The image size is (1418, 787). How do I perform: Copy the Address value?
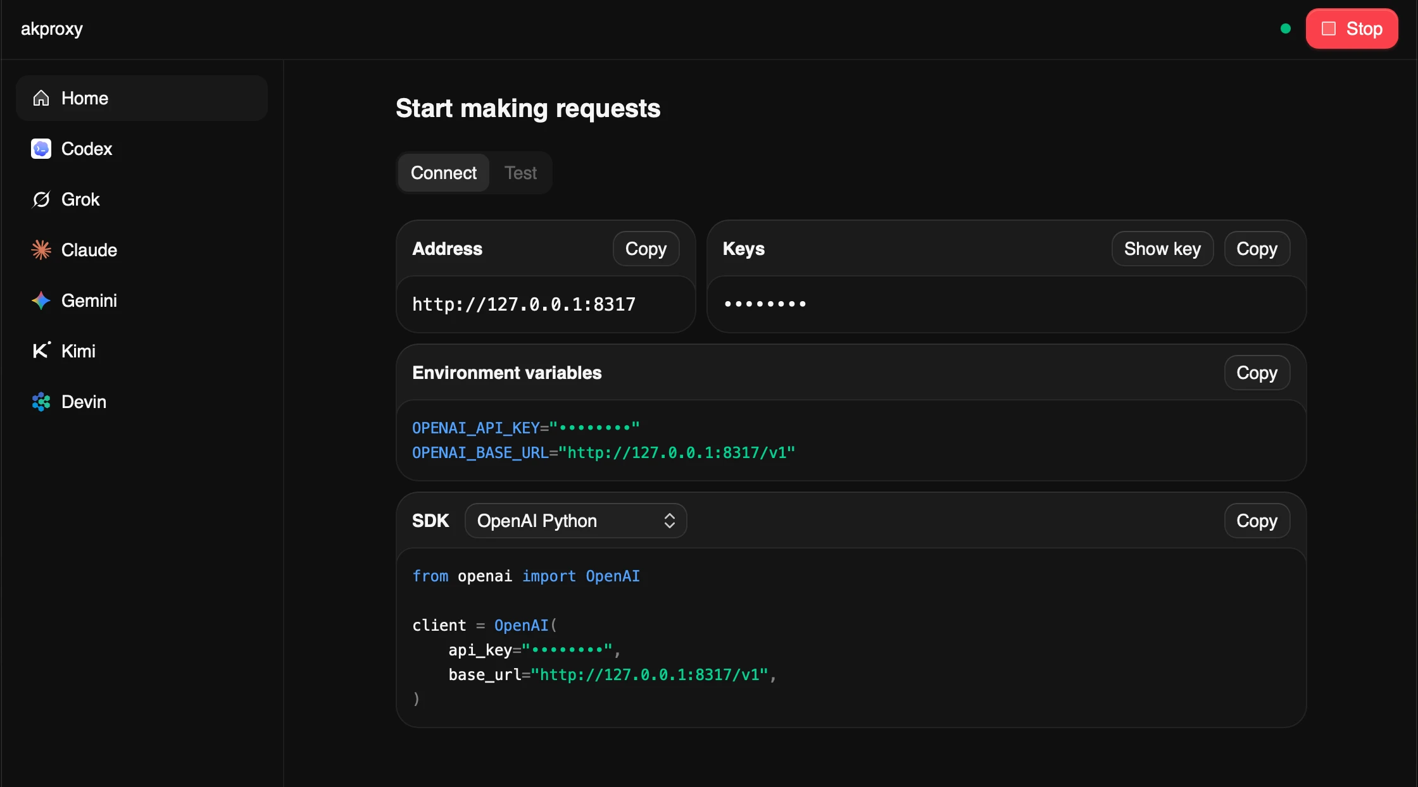click(646, 249)
